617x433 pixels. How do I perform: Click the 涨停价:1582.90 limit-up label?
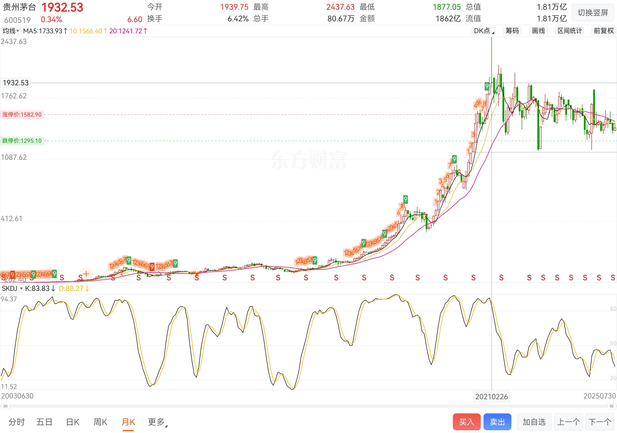[x=22, y=114]
